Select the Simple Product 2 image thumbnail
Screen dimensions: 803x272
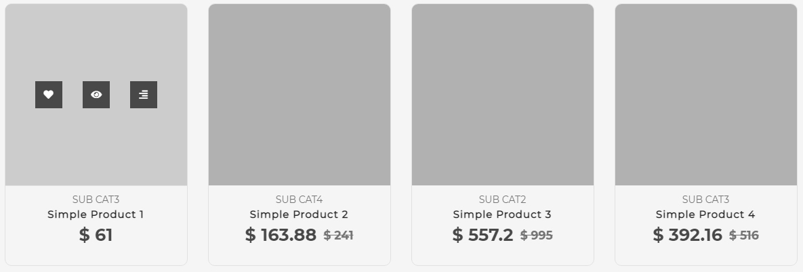[x=300, y=95]
